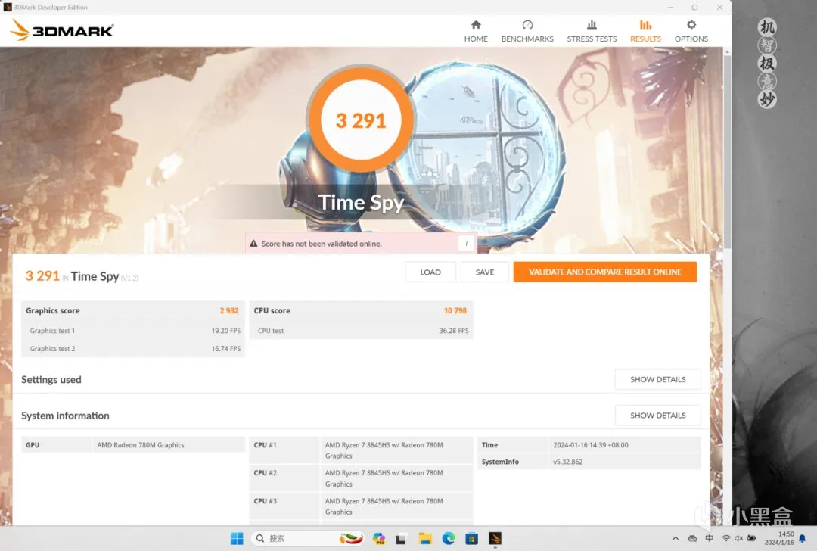Viewport: 817px width, 551px height.
Task: Open Microsoft Edge from taskbar
Action: (448, 538)
